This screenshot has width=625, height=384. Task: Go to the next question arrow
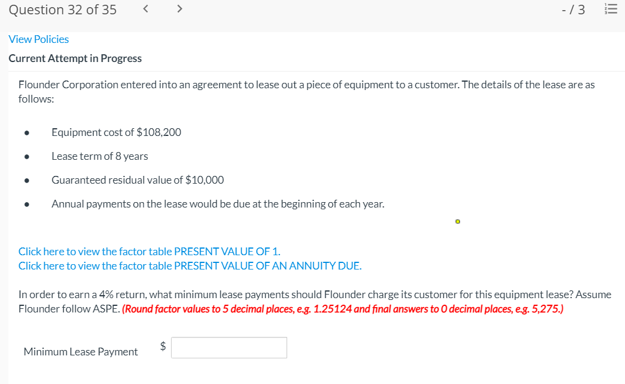tap(179, 8)
